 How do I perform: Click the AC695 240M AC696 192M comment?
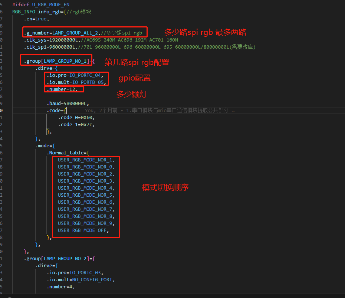click(129, 40)
